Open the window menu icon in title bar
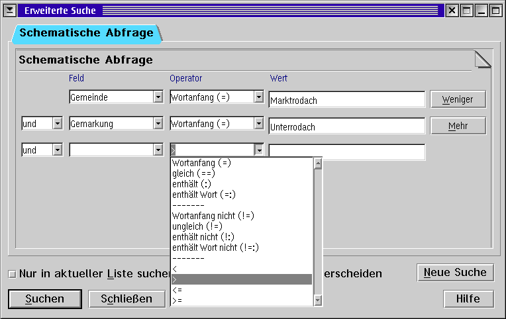 click(x=10, y=11)
